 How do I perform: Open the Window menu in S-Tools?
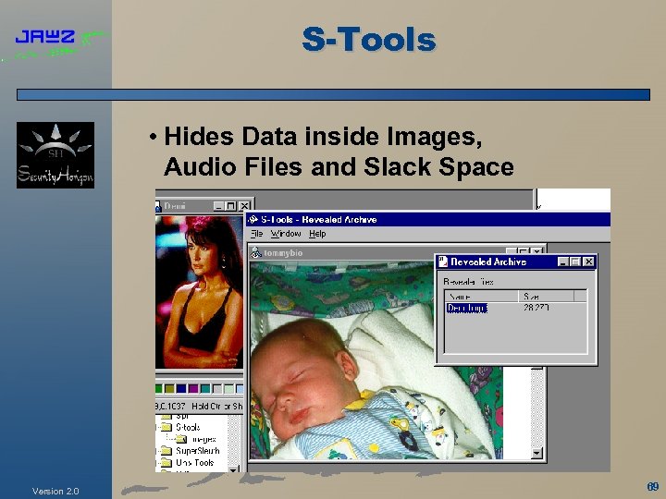click(286, 234)
